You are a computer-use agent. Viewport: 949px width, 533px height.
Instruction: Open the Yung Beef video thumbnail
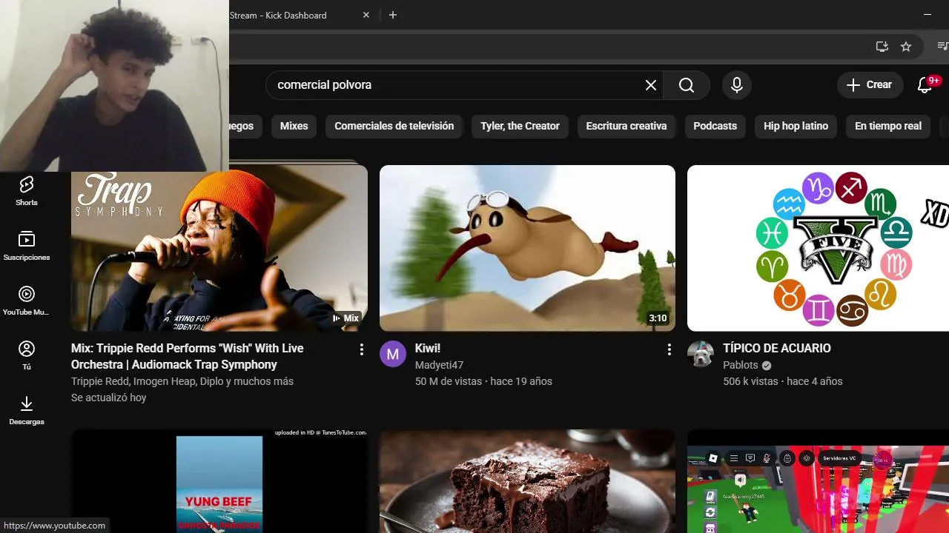tap(219, 481)
